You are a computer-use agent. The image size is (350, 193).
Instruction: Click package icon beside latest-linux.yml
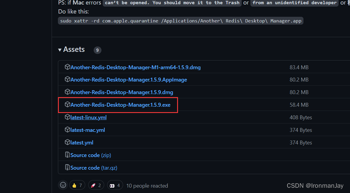click(x=68, y=117)
